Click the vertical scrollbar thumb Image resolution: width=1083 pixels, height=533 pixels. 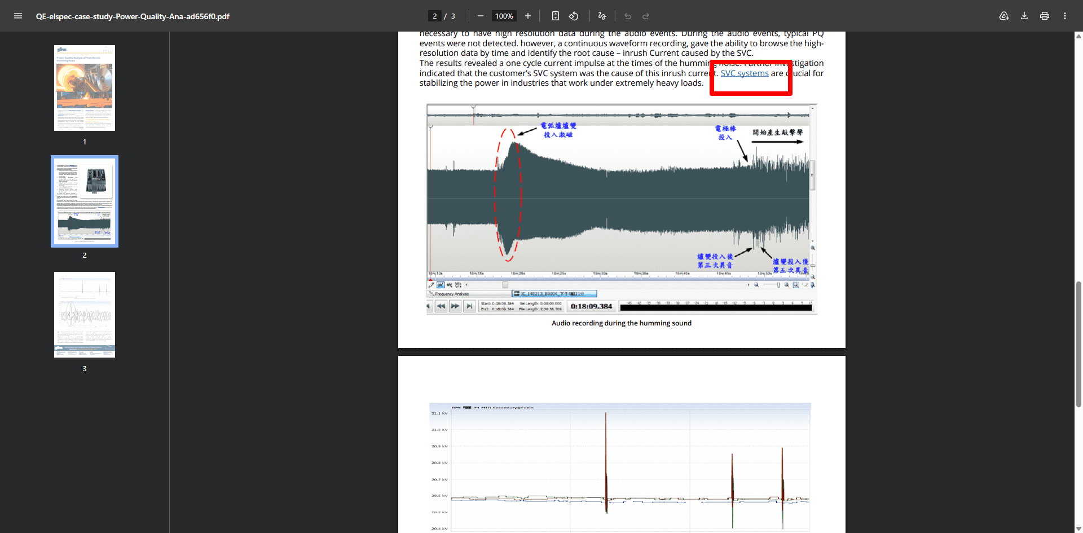click(x=1078, y=344)
